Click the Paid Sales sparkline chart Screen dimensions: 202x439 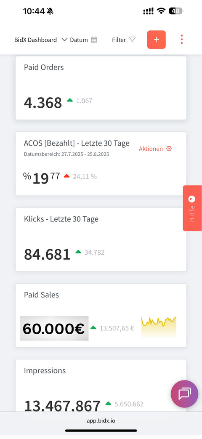159,327
